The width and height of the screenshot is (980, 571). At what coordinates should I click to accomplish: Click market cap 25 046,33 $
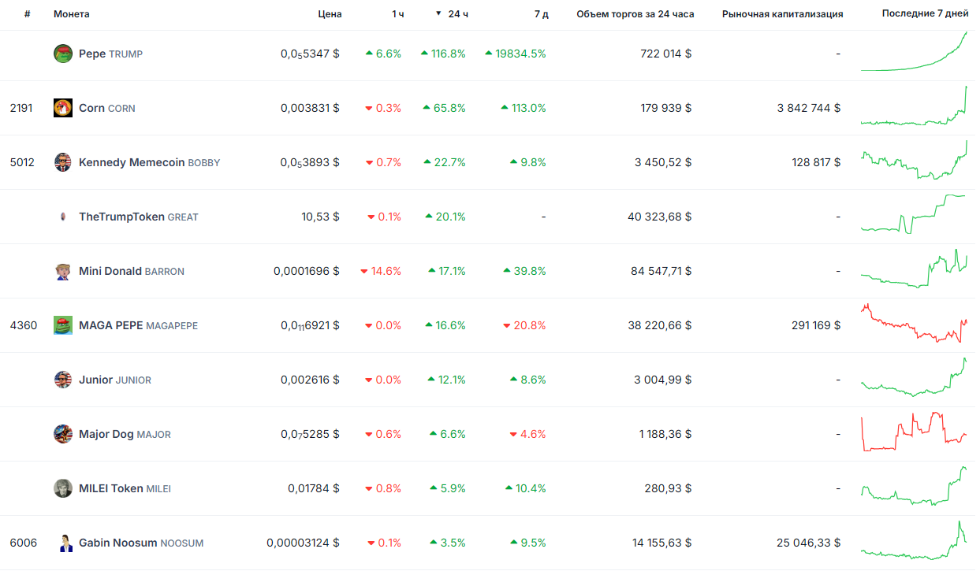[809, 543]
